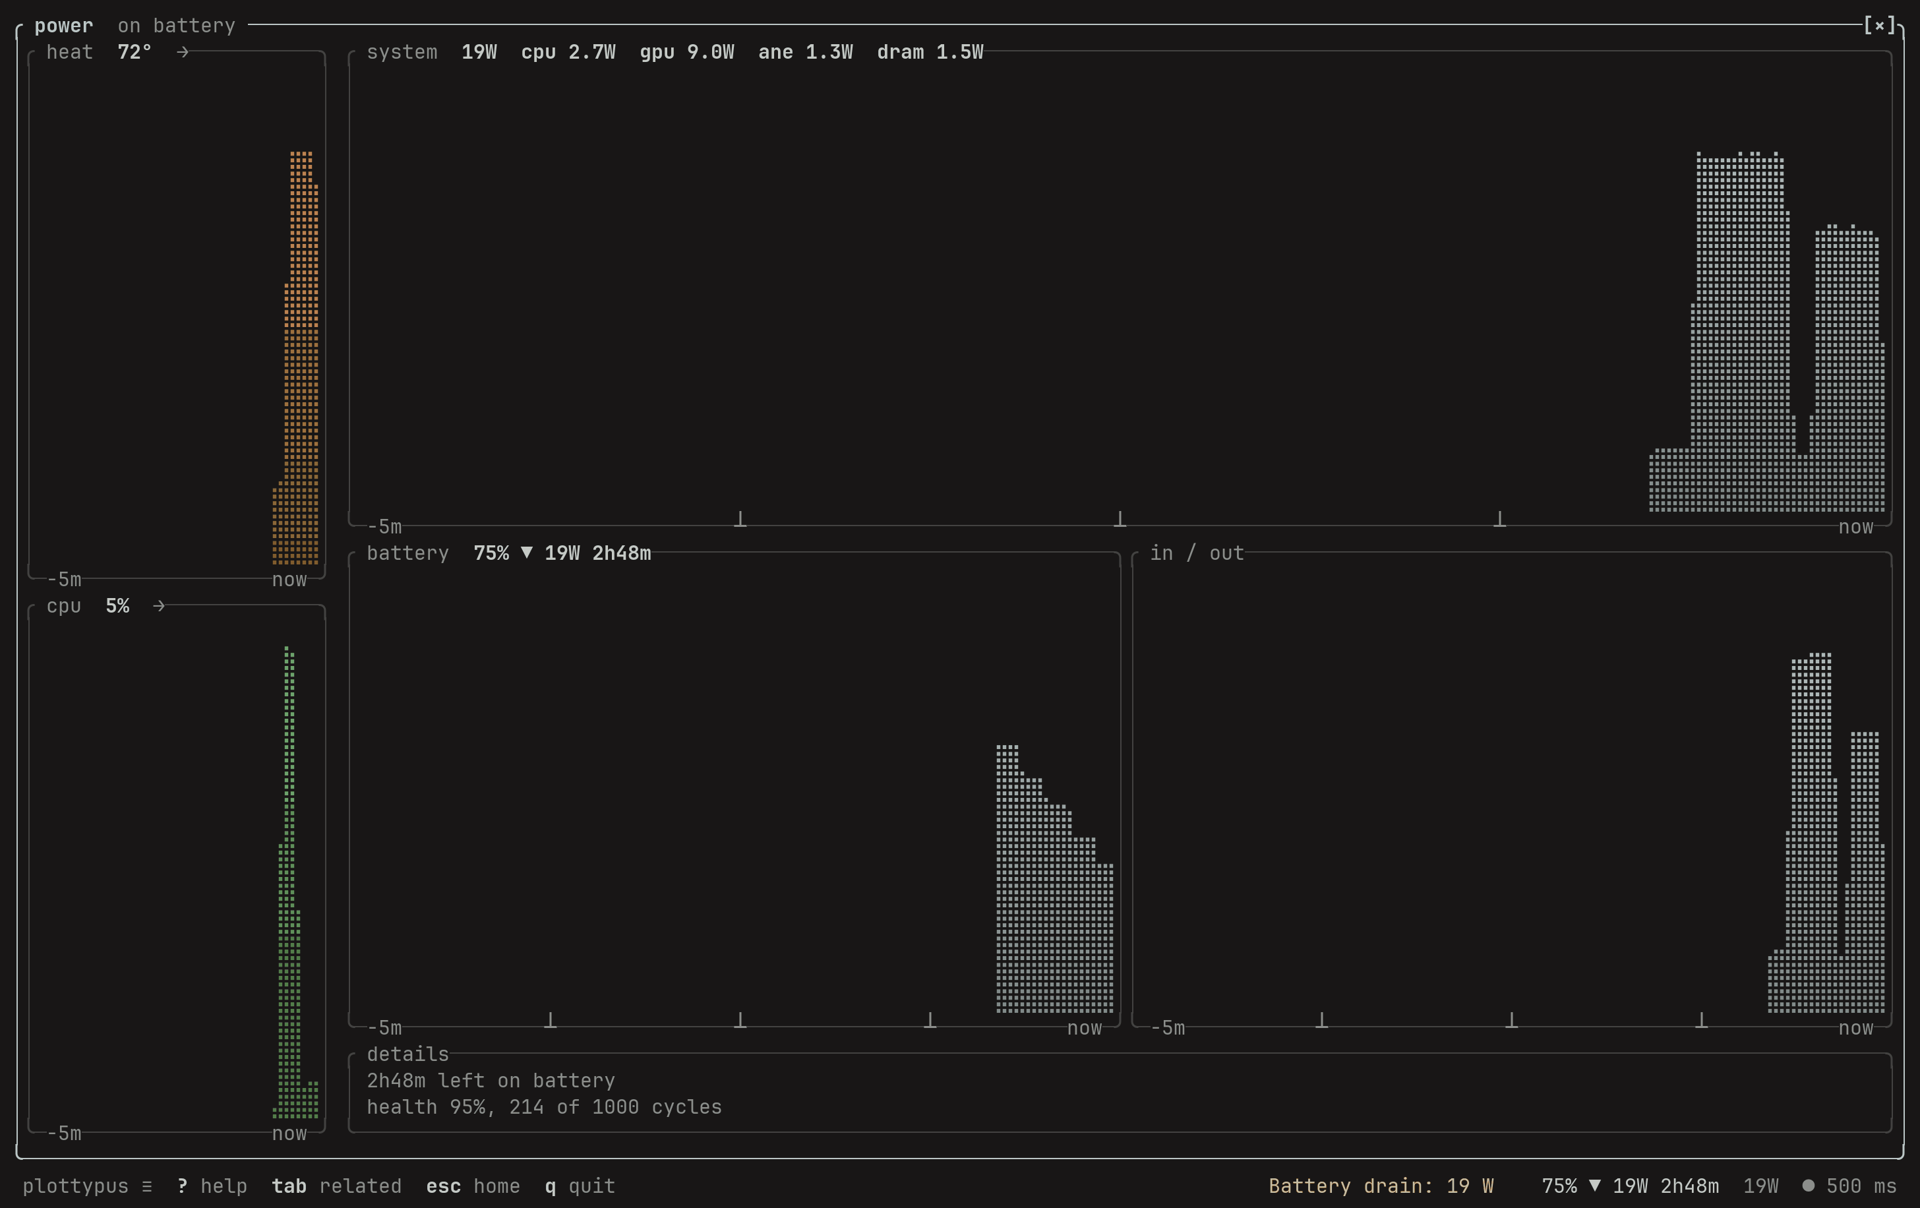Viewport: 1920px width, 1208px height.
Task: Select the cpu 2.7W system reading
Action: [x=568, y=52]
